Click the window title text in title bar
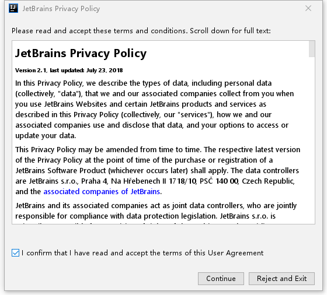 click(x=61, y=9)
